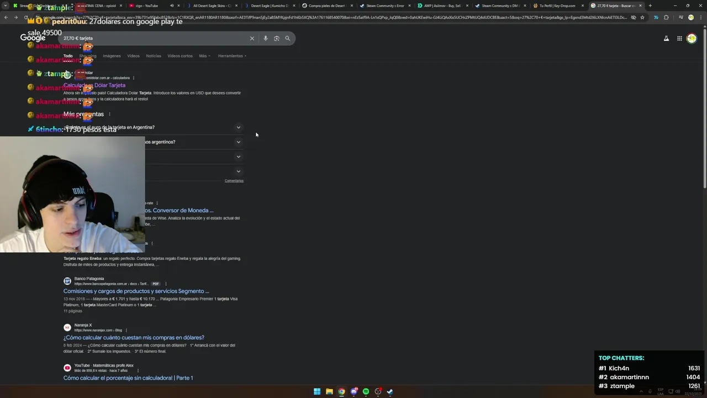Go back with the browser back arrow

point(6,17)
